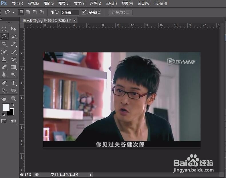Switch to the 腾讯视频.jpg document tab
Screen dimensions: 226x178
[x=47, y=21]
